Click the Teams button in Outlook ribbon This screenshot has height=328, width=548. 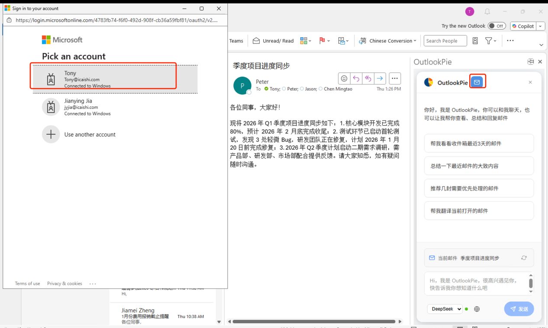(236, 41)
